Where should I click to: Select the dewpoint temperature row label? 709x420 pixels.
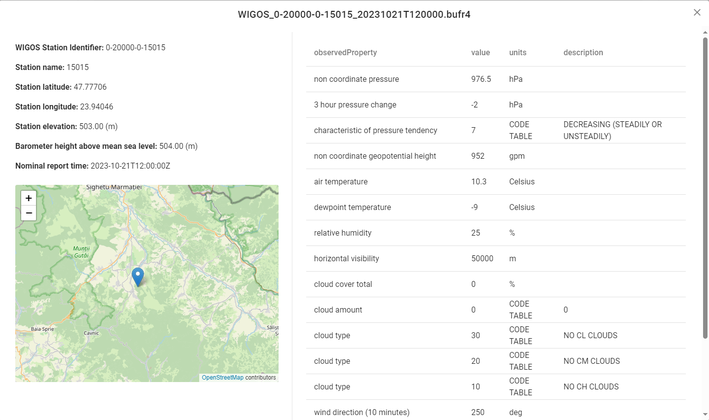tap(353, 208)
